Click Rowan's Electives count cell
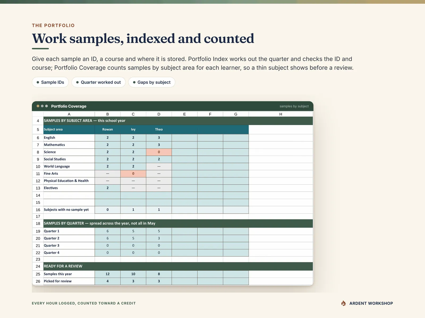Image resolution: width=425 pixels, height=318 pixels. click(108, 188)
